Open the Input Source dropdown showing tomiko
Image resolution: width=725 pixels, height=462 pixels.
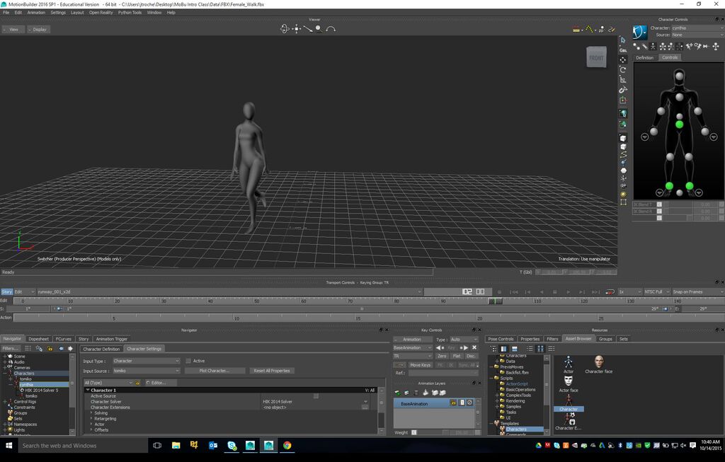coord(146,371)
